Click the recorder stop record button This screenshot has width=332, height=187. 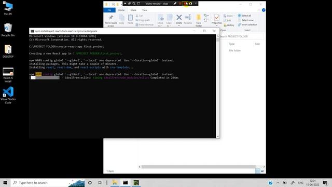click(186, 4)
